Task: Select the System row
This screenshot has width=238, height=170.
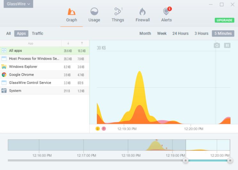Action: [45, 91]
